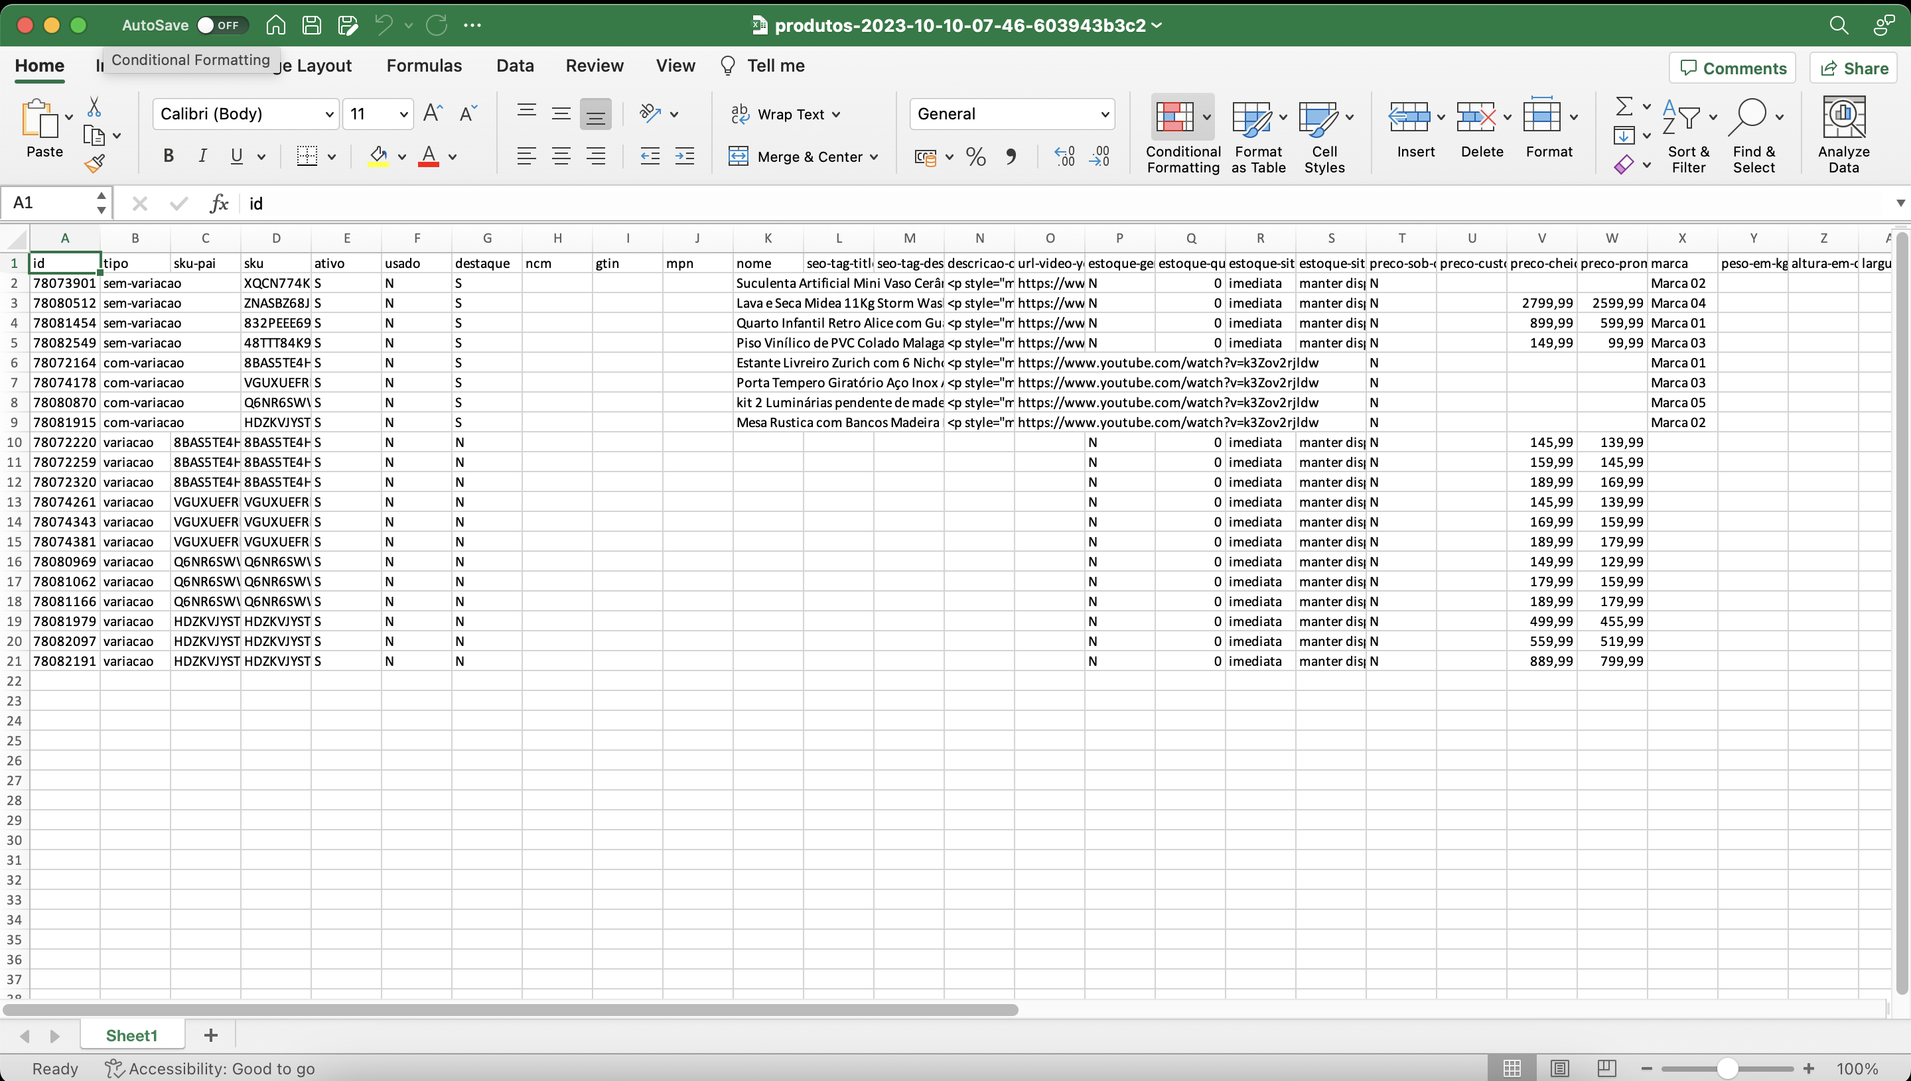Toggle Italic formatting
The image size is (1911, 1081).
[x=202, y=157]
